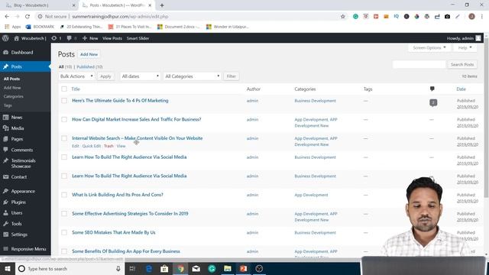Click the Pages sidebar icon

click(5, 139)
